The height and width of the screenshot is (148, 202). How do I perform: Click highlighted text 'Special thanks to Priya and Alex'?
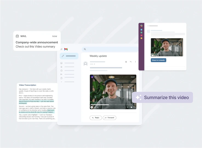(29, 101)
